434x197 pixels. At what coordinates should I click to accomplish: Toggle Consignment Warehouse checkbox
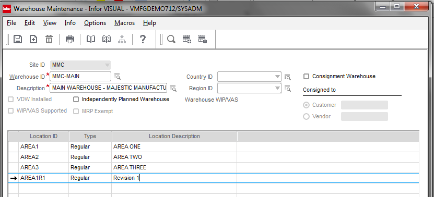coord(306,76)
